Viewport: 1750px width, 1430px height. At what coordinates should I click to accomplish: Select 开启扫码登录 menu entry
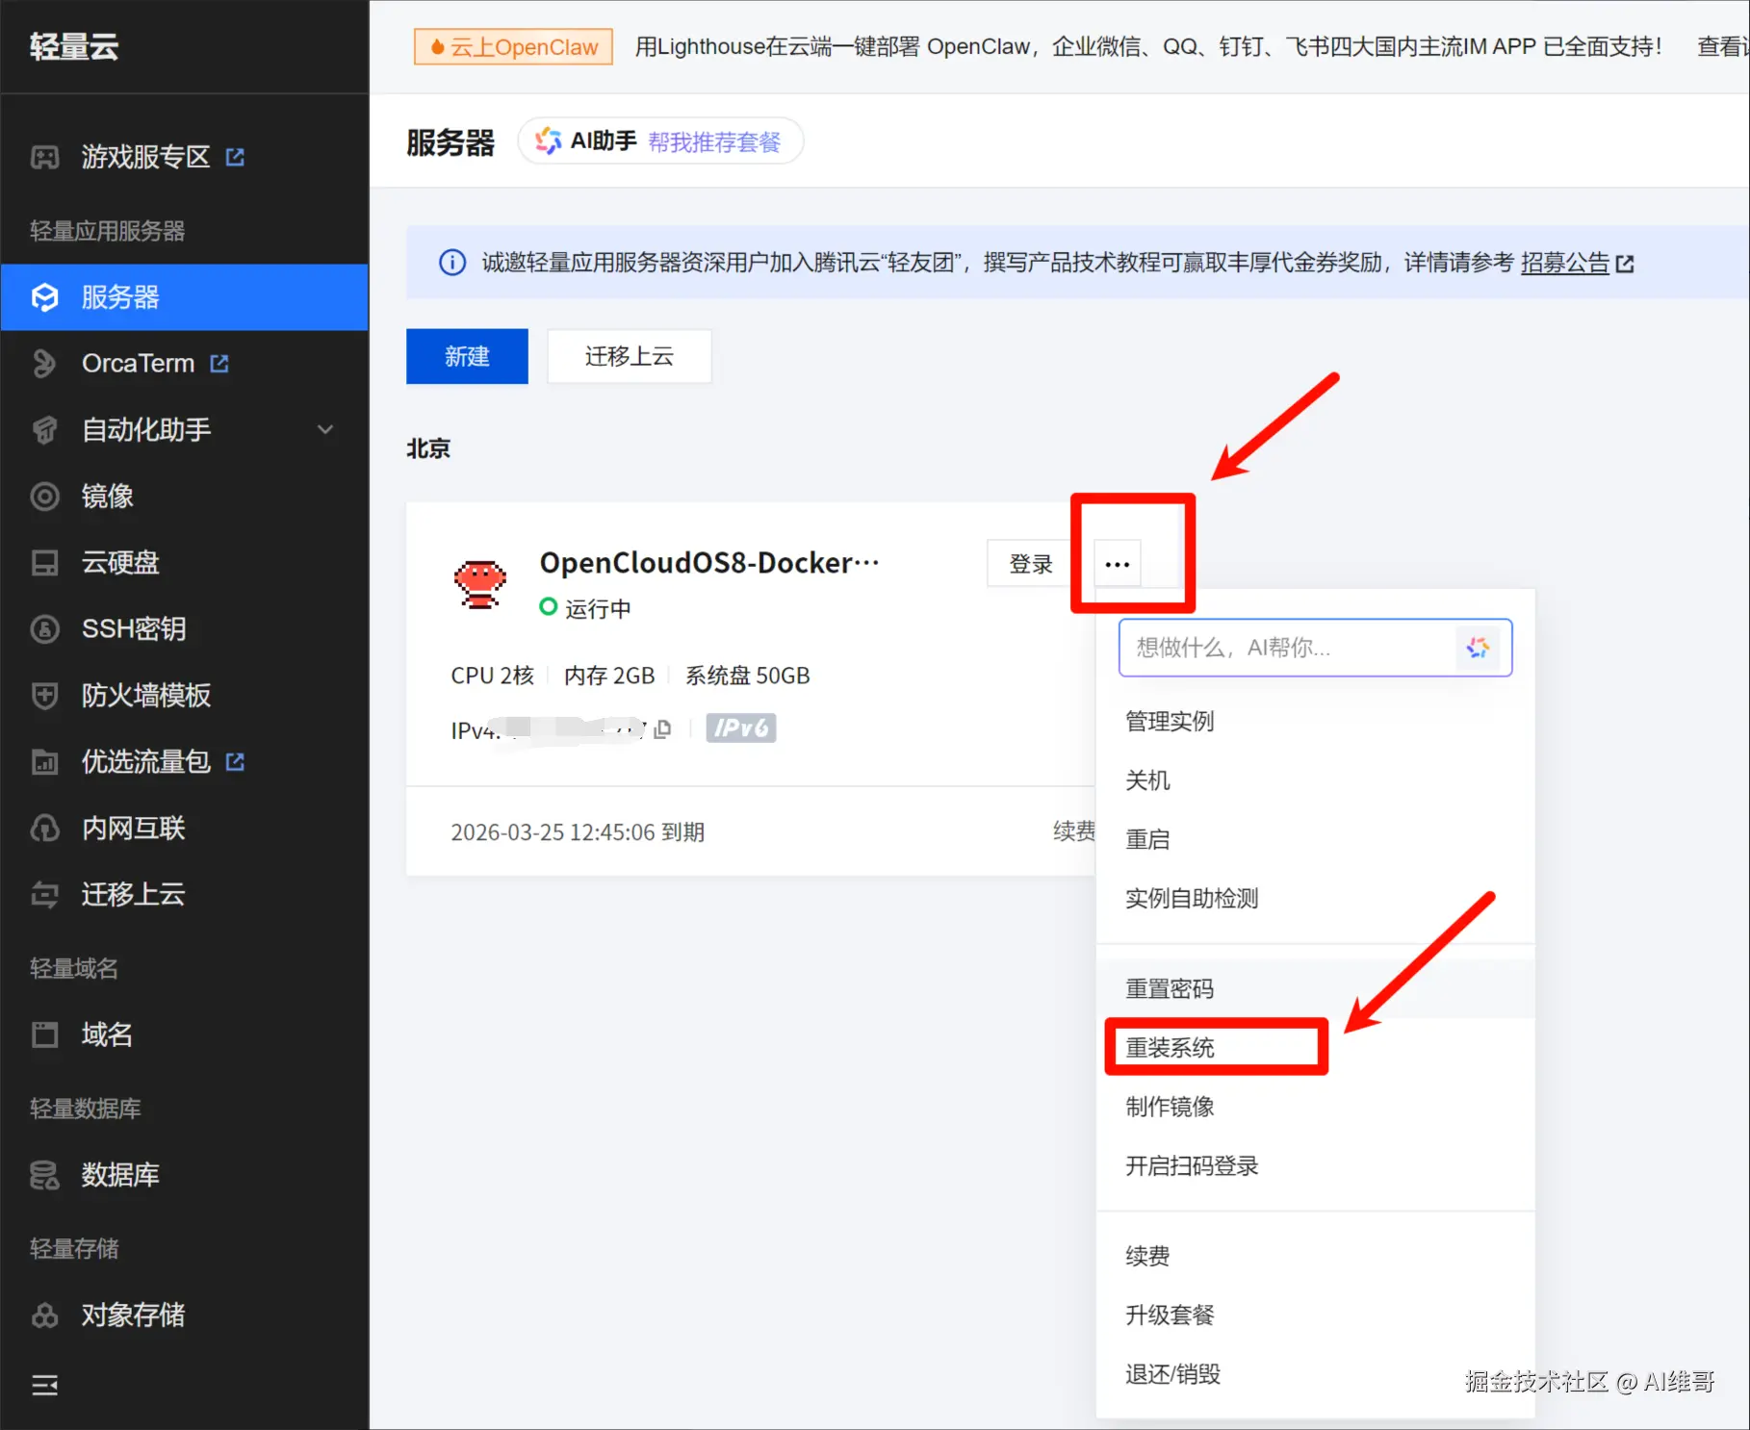(x=1315, y=1166)
